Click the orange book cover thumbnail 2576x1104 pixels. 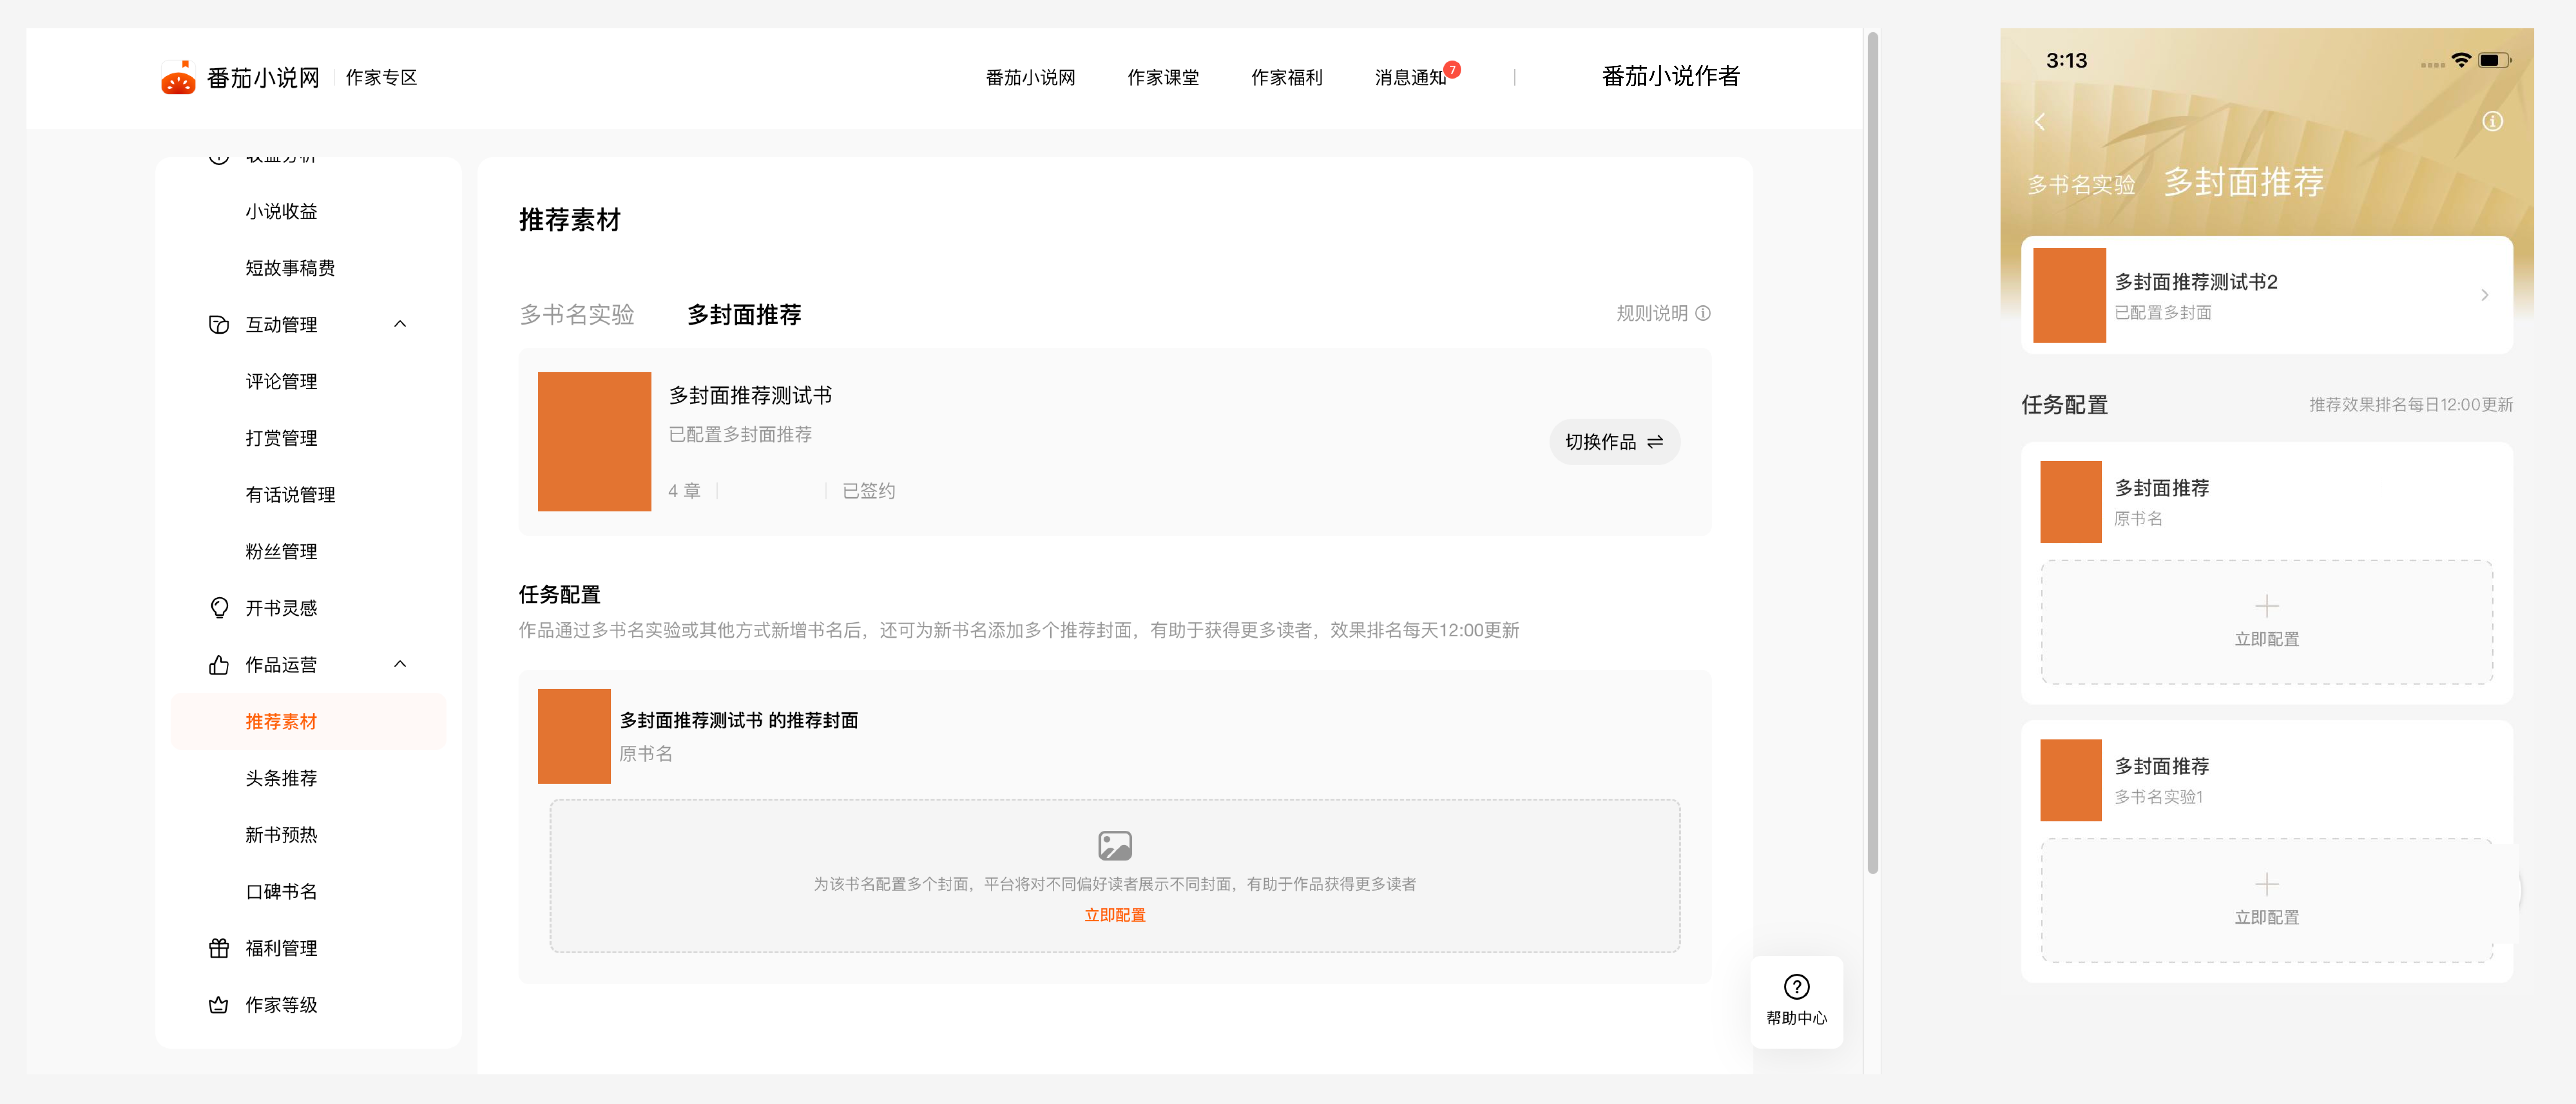click(594, 442)
